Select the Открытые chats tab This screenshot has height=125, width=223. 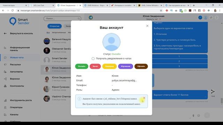point(54,26)
